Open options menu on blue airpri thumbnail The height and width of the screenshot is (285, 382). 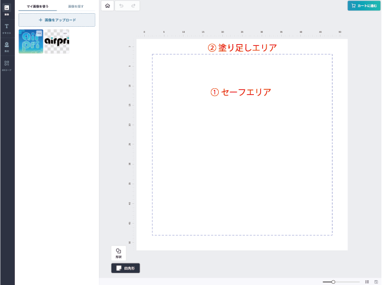[x=39, y=33]
